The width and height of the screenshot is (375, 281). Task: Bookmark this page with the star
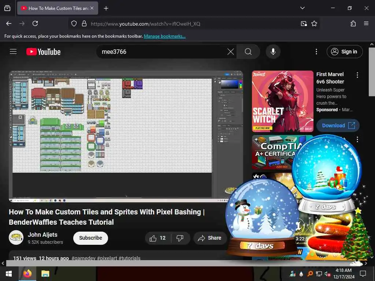tap(314, 24)
